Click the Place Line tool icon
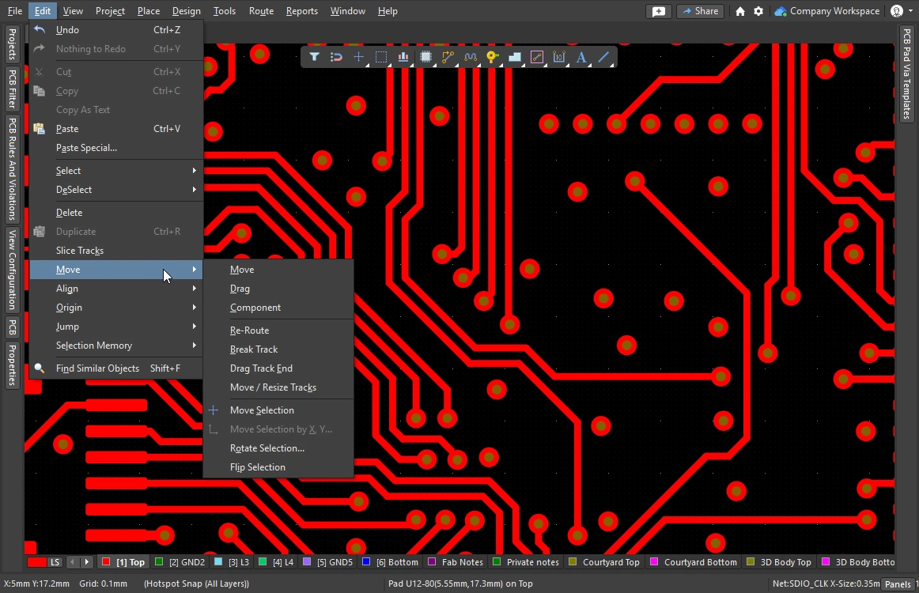 603,57
